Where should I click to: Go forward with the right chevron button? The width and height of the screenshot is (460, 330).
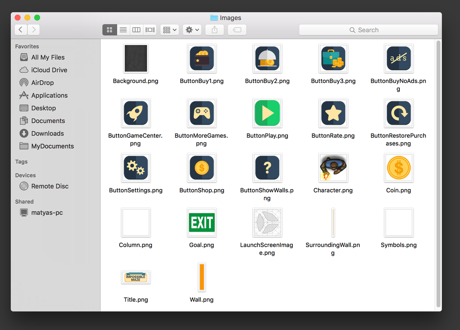(33, 30)
